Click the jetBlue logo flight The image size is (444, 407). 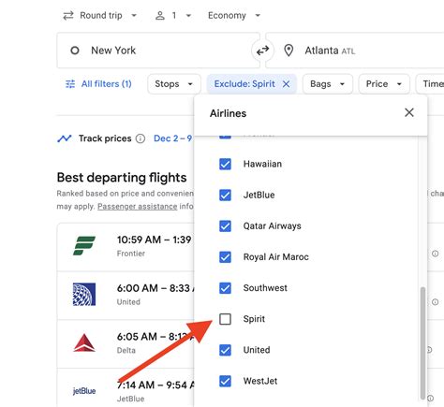click(x=84, y=391)
